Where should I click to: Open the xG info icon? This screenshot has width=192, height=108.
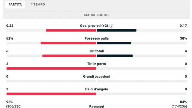(x=111, y=26)
